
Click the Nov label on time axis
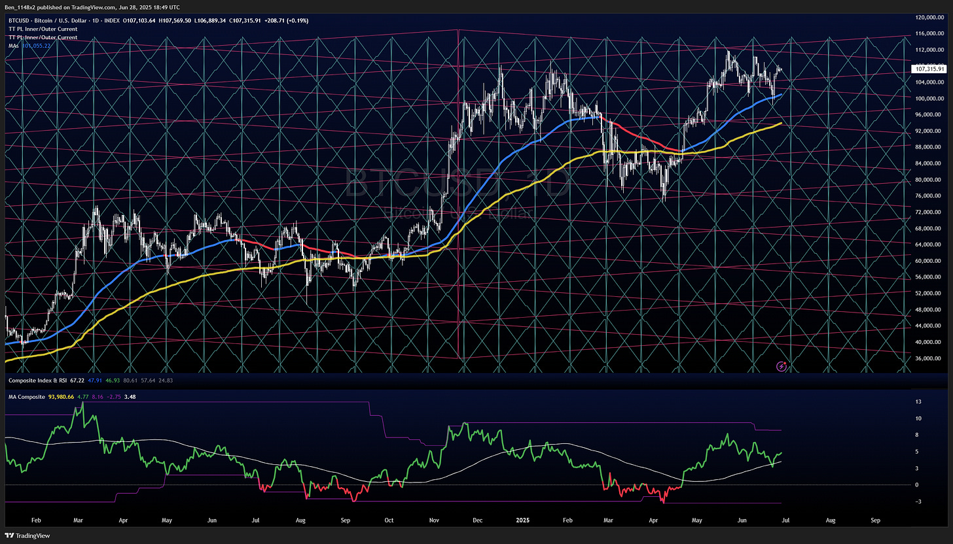tap(434, 520)
